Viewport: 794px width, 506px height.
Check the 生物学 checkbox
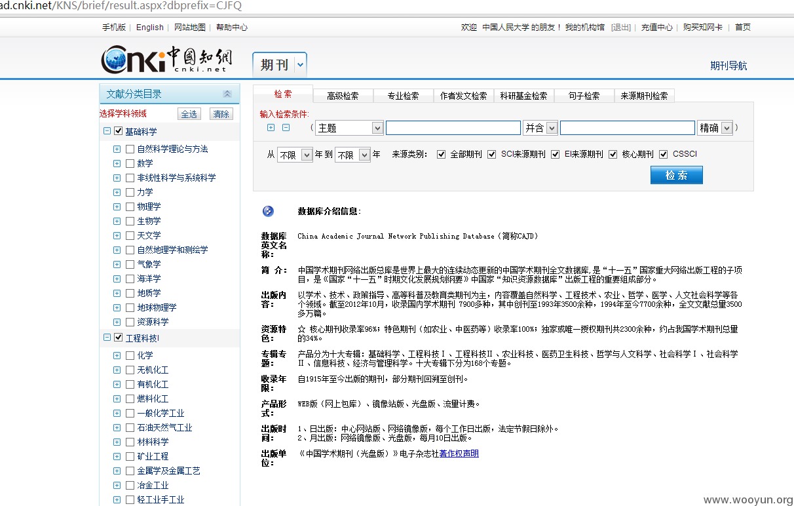coord(130,221)
